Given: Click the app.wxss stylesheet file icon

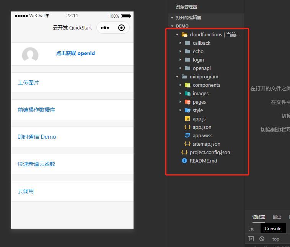Looking at the screenshot, I should pos(187,136).
